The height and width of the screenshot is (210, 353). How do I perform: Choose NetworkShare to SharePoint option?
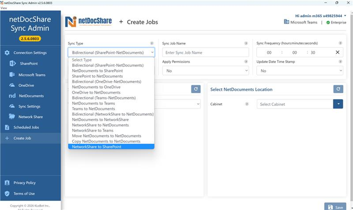point(111,147)
